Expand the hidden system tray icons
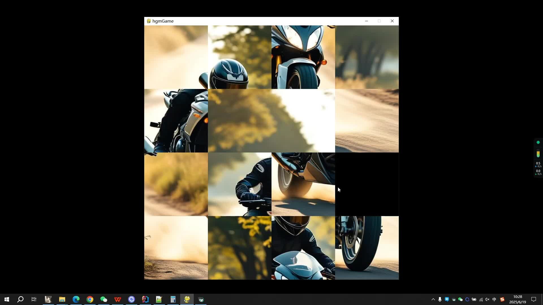The width and height of the screenshot is (543, 305). point(433,299)
